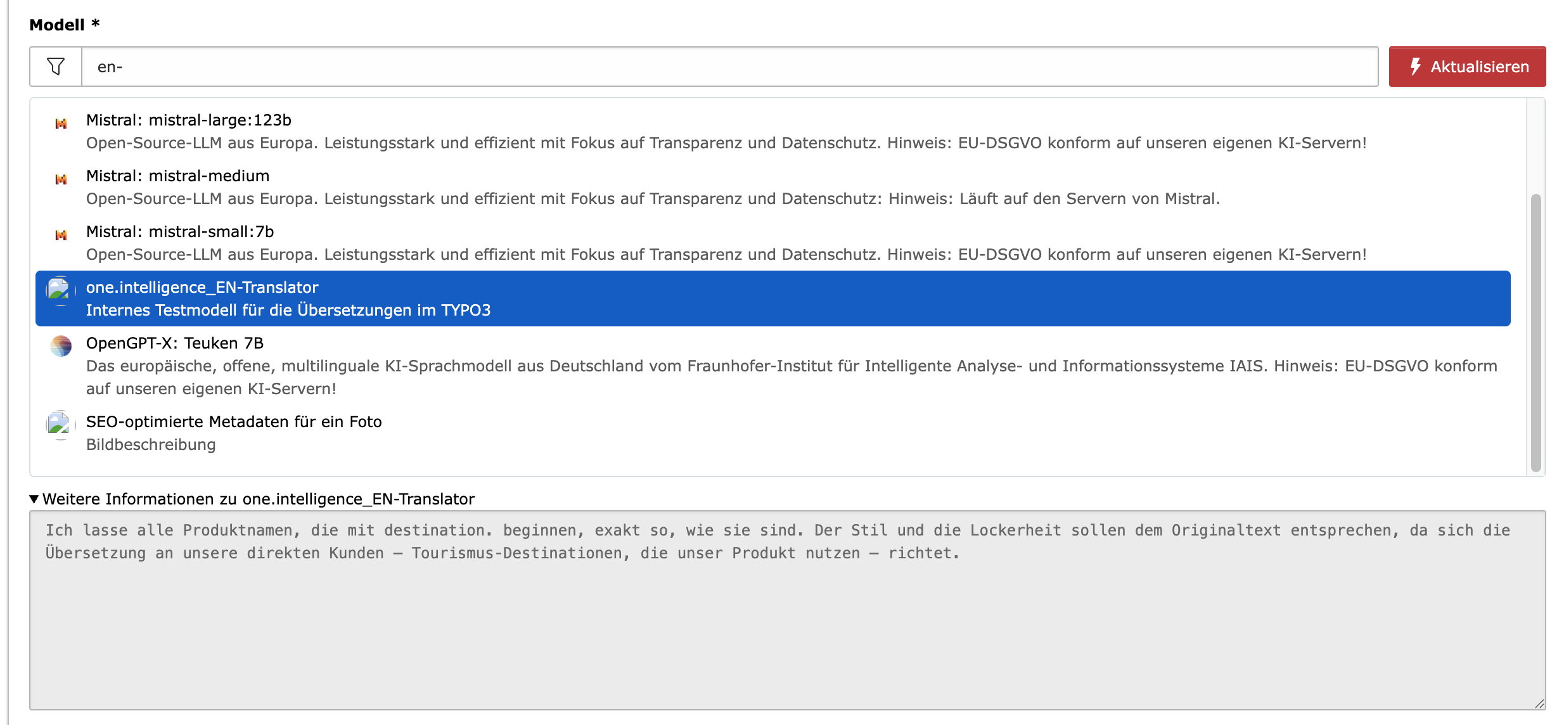Click the Mistral logo beside mistral-medium
Viewport: 1564px width, 725px height.
pos(61,179)
